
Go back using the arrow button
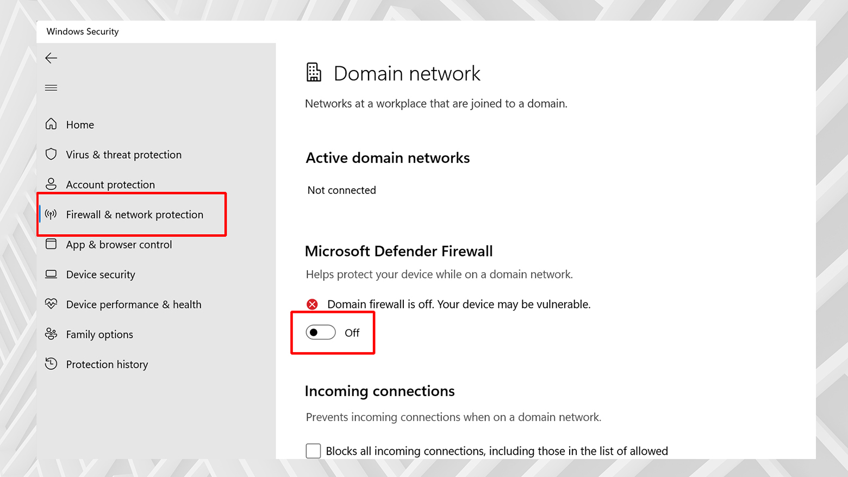point(51,58)
